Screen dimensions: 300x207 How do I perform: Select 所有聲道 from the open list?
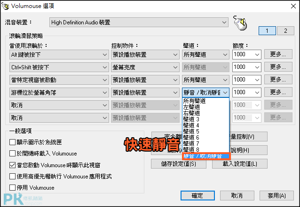(x=205, y=101)
